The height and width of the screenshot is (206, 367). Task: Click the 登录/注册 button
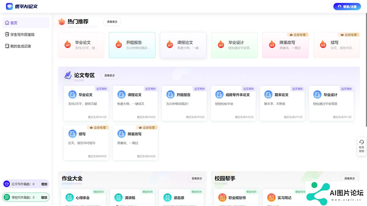click(347, 6)
